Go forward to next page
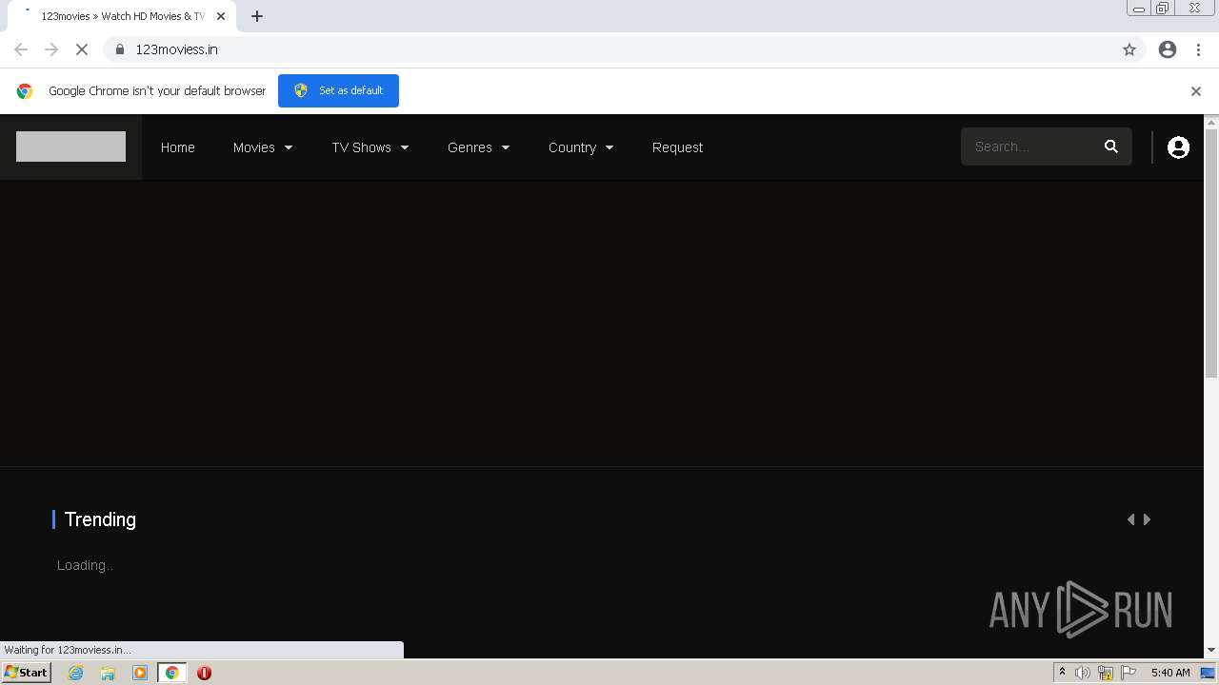This screenshot has width=1219, height=685. click(x=51, y=49)
